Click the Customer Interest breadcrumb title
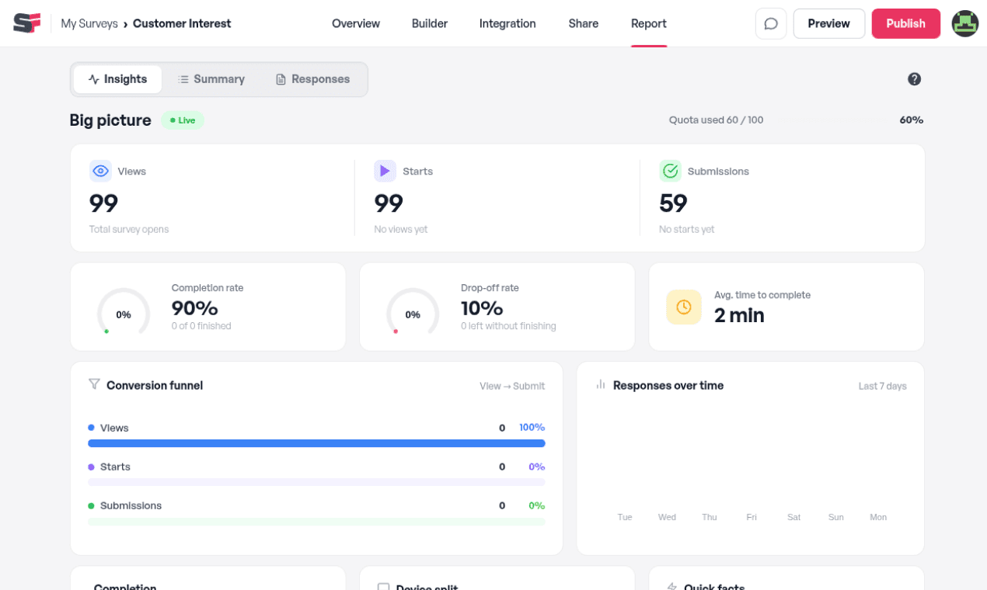 point(182,23)
